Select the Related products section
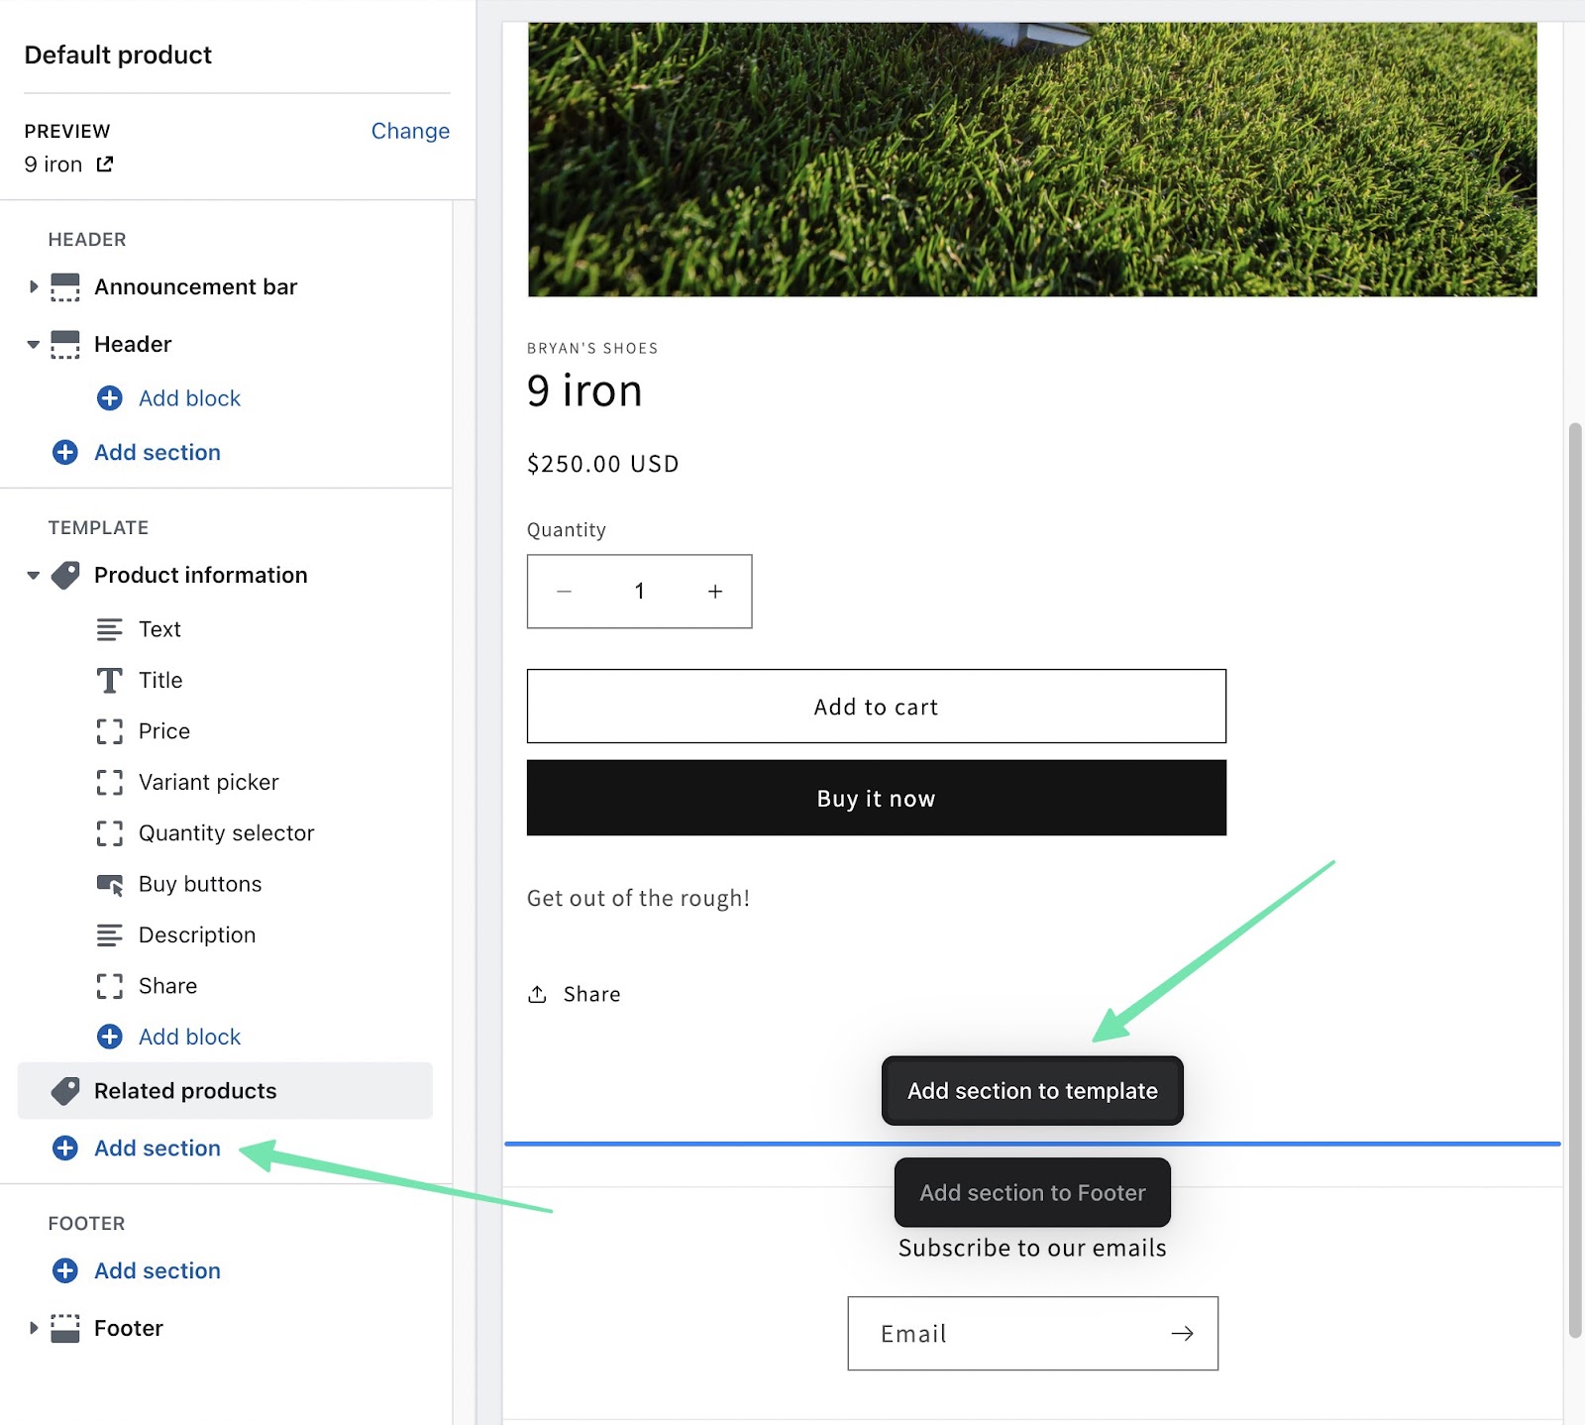The width and height of the screenshot is (1585, 1425). (x=225, y=1091)
